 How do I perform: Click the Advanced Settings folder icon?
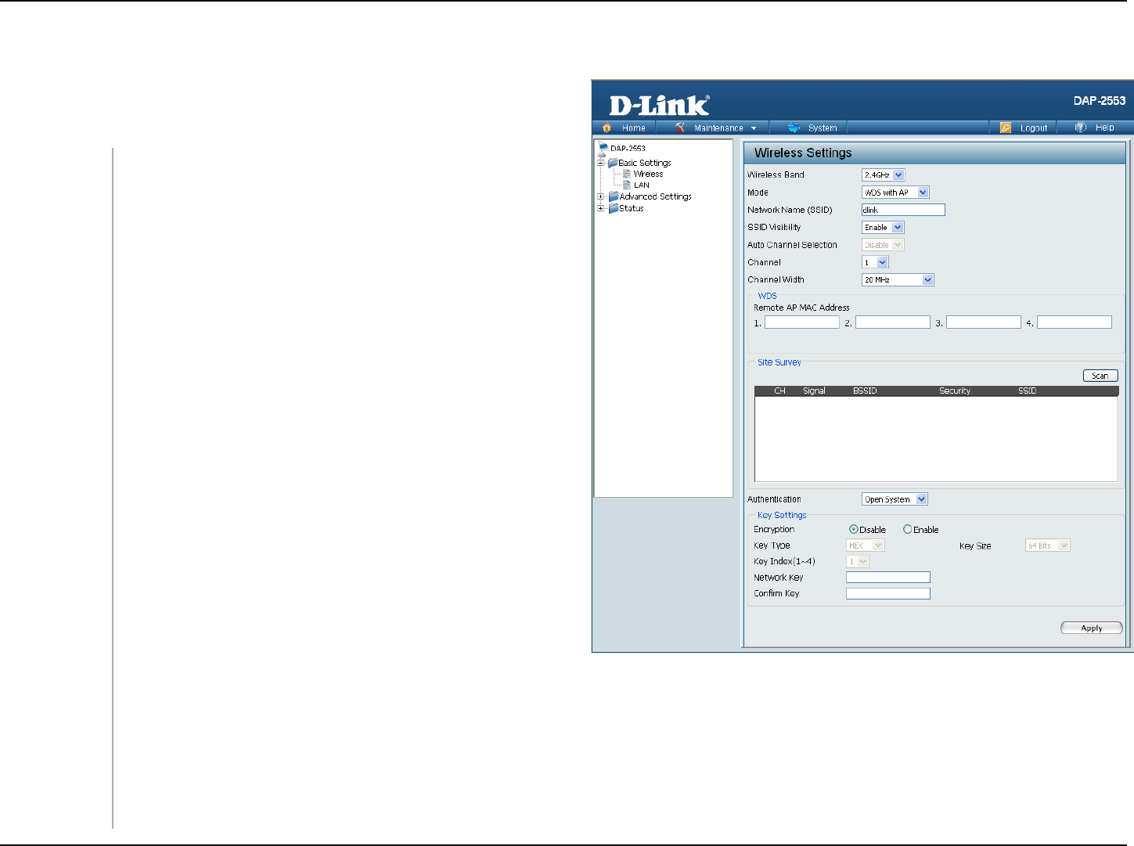[x=614, y=196]
